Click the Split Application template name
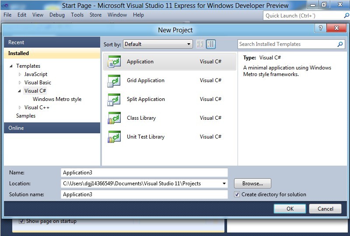350x236 pixels. click(146, 99)
